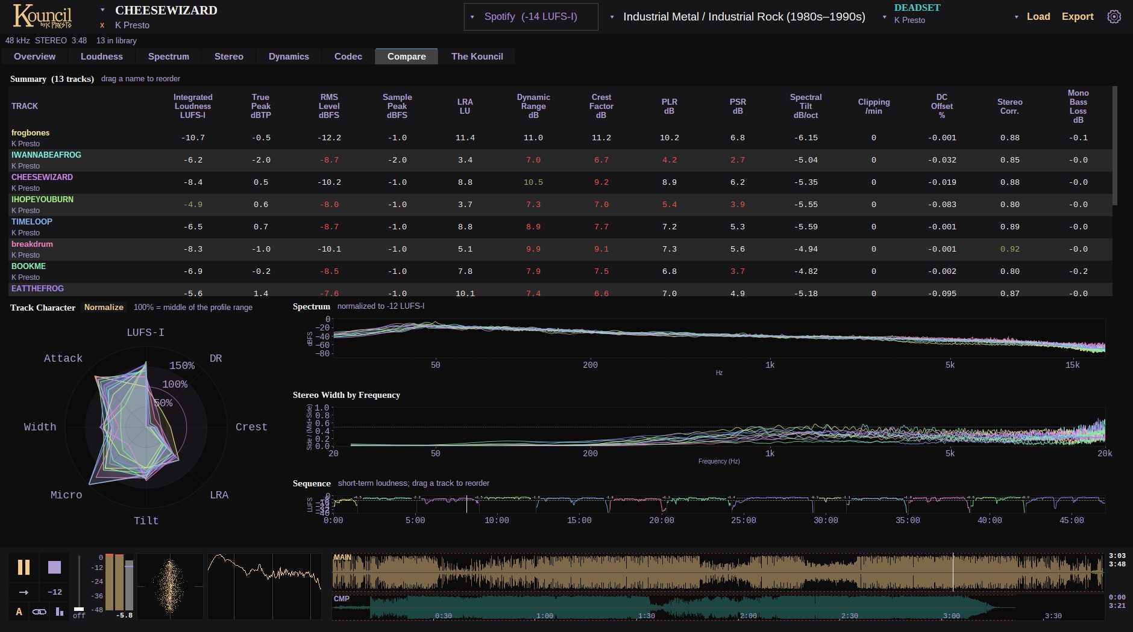Open The Kouncil tab
This screenshot has height=632, width=1133.
pyautogui.click(x=477, y=57)
